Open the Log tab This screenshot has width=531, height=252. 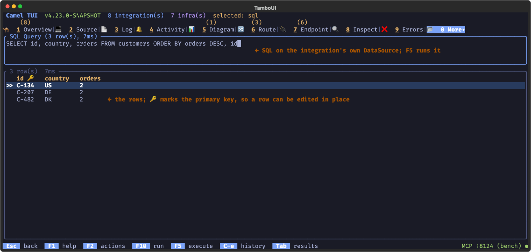click(x=123, y=30)
